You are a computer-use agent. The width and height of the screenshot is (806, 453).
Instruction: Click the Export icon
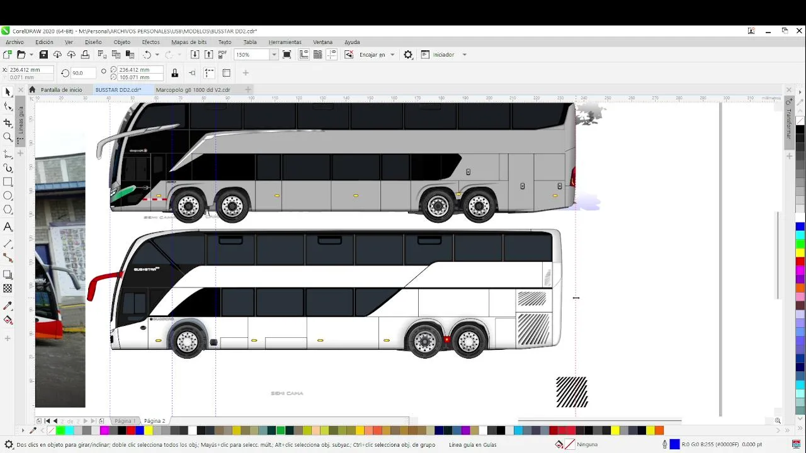pos(208,55)
